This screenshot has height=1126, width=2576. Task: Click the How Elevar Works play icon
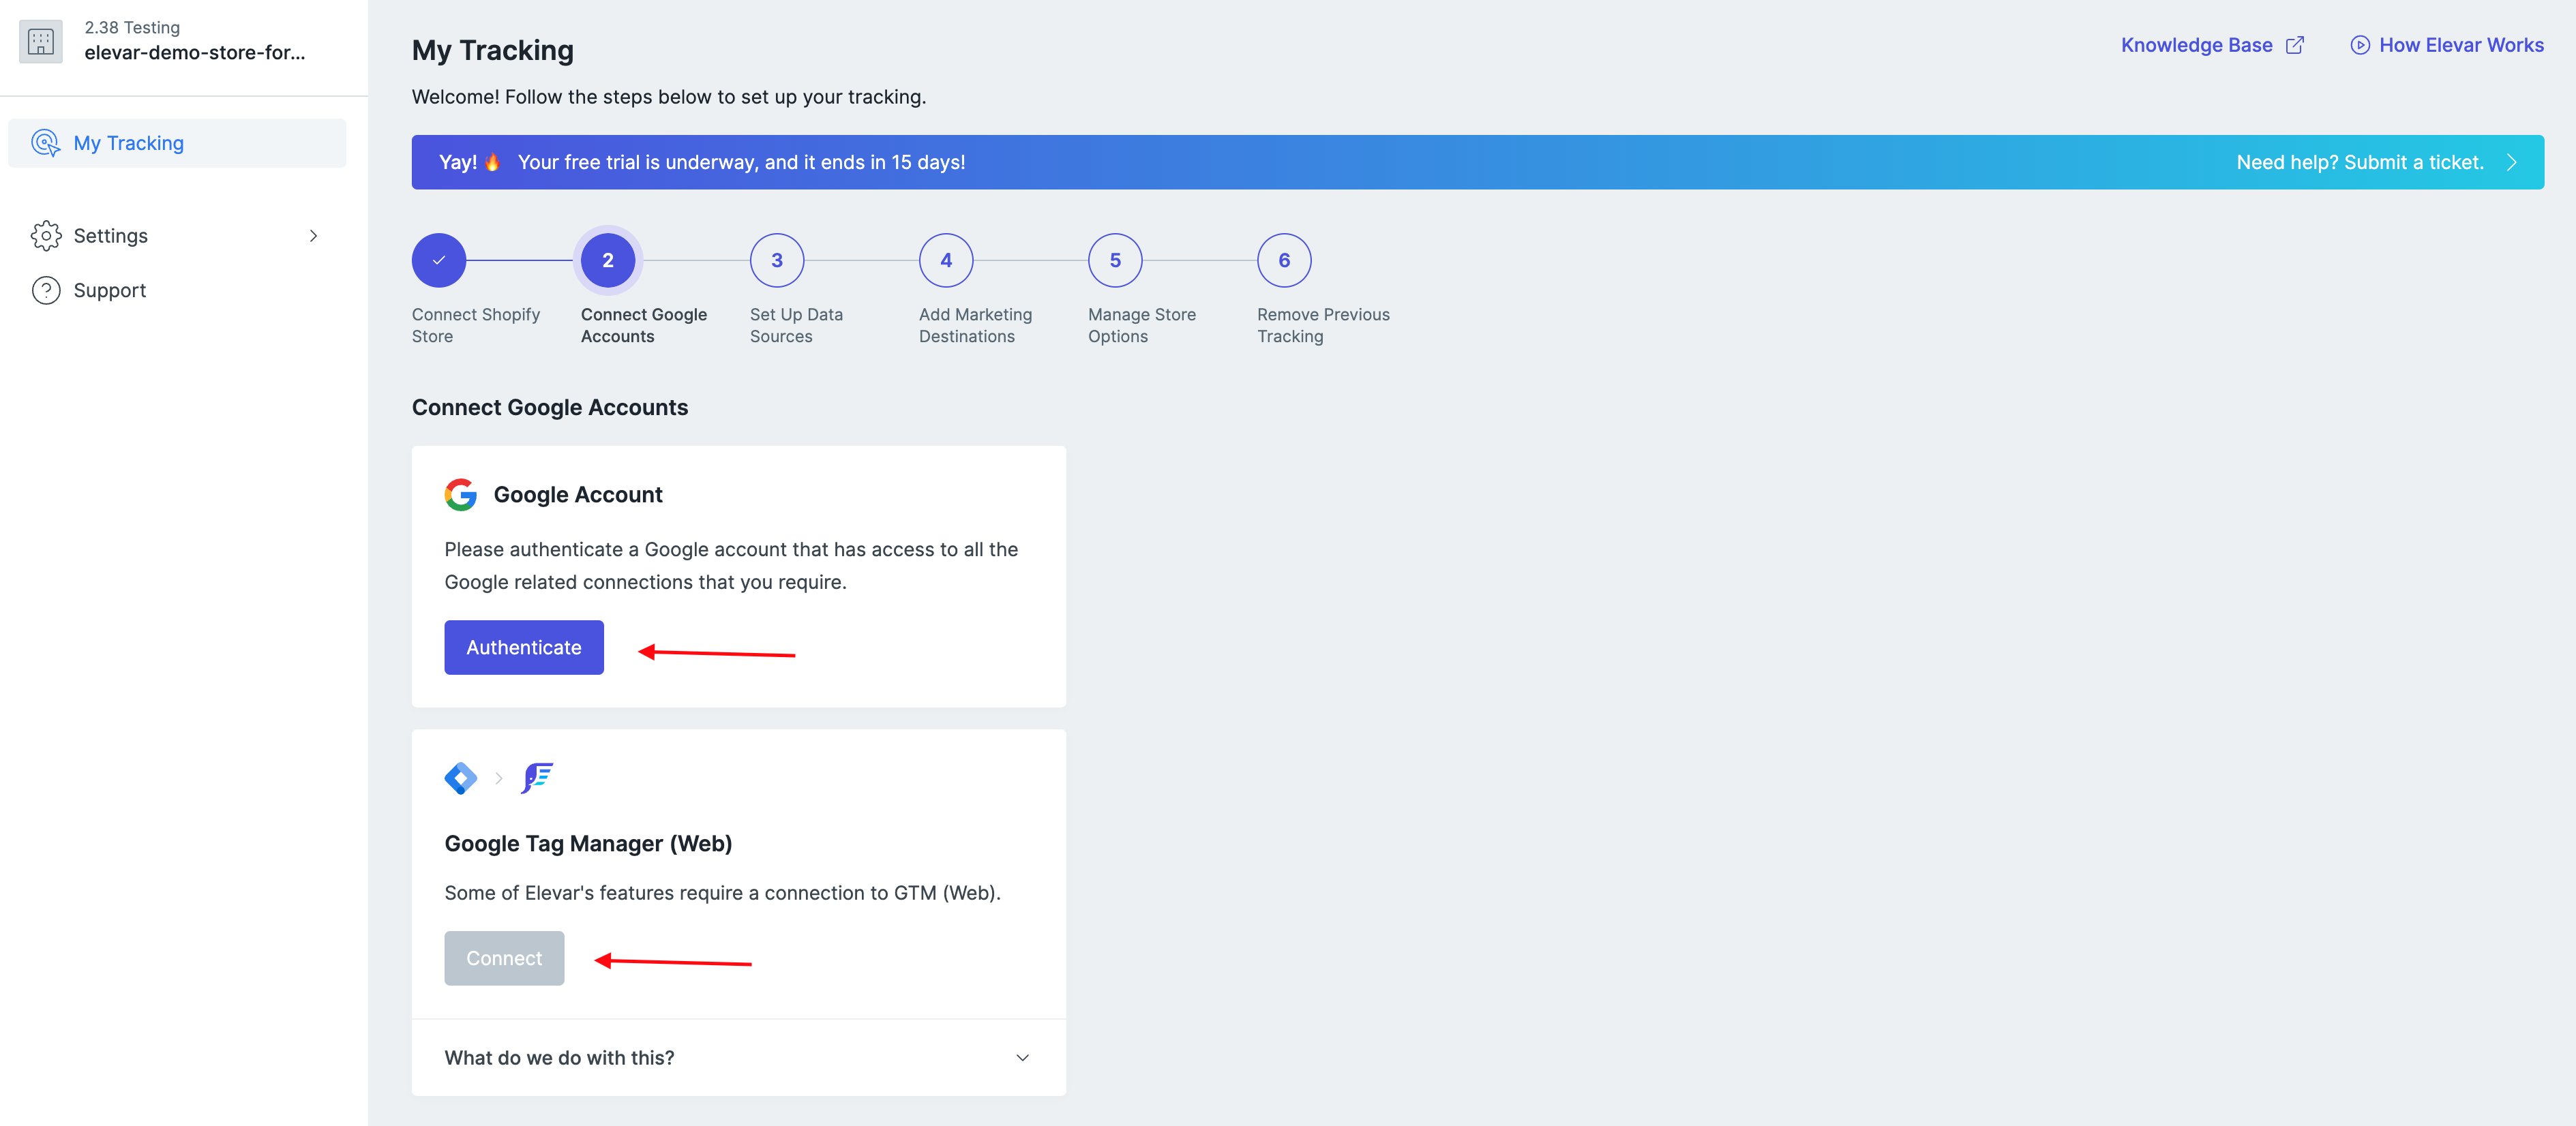pos(2359,45)
